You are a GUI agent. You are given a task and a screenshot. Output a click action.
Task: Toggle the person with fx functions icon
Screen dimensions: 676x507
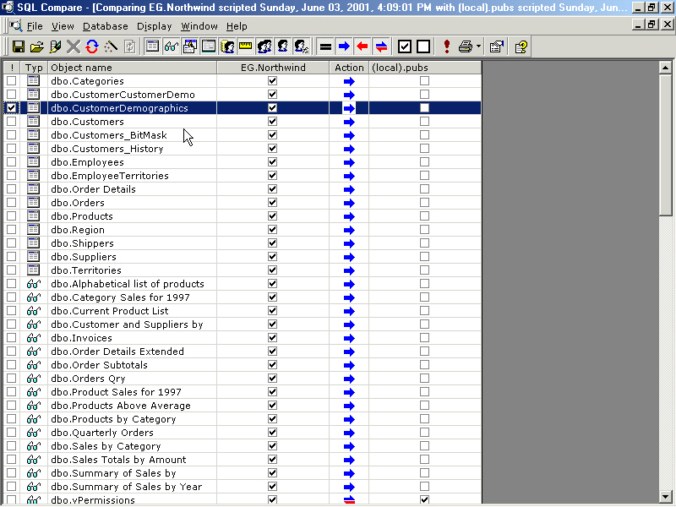click(x=302, y=46)
